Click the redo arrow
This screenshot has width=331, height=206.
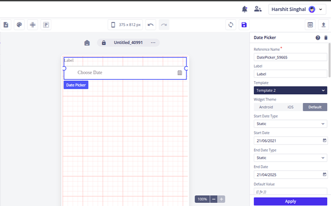tap(164, 25)
